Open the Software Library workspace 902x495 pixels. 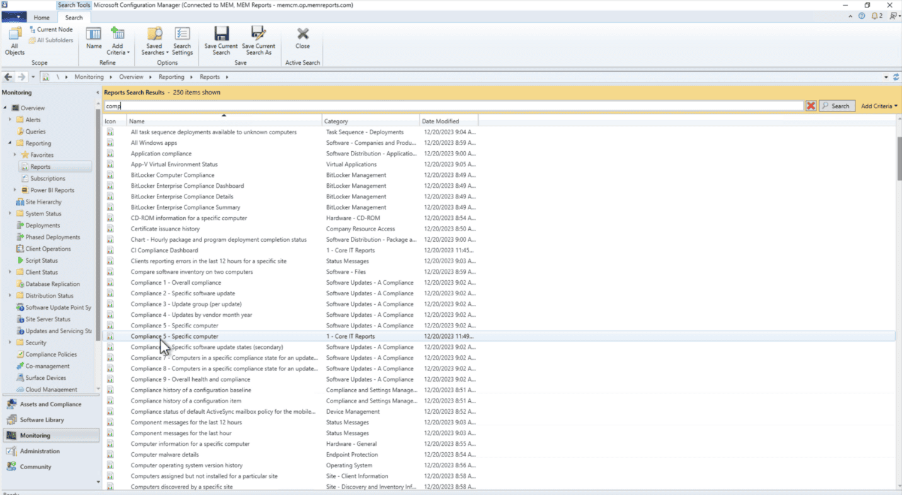[x=50, y=420]
